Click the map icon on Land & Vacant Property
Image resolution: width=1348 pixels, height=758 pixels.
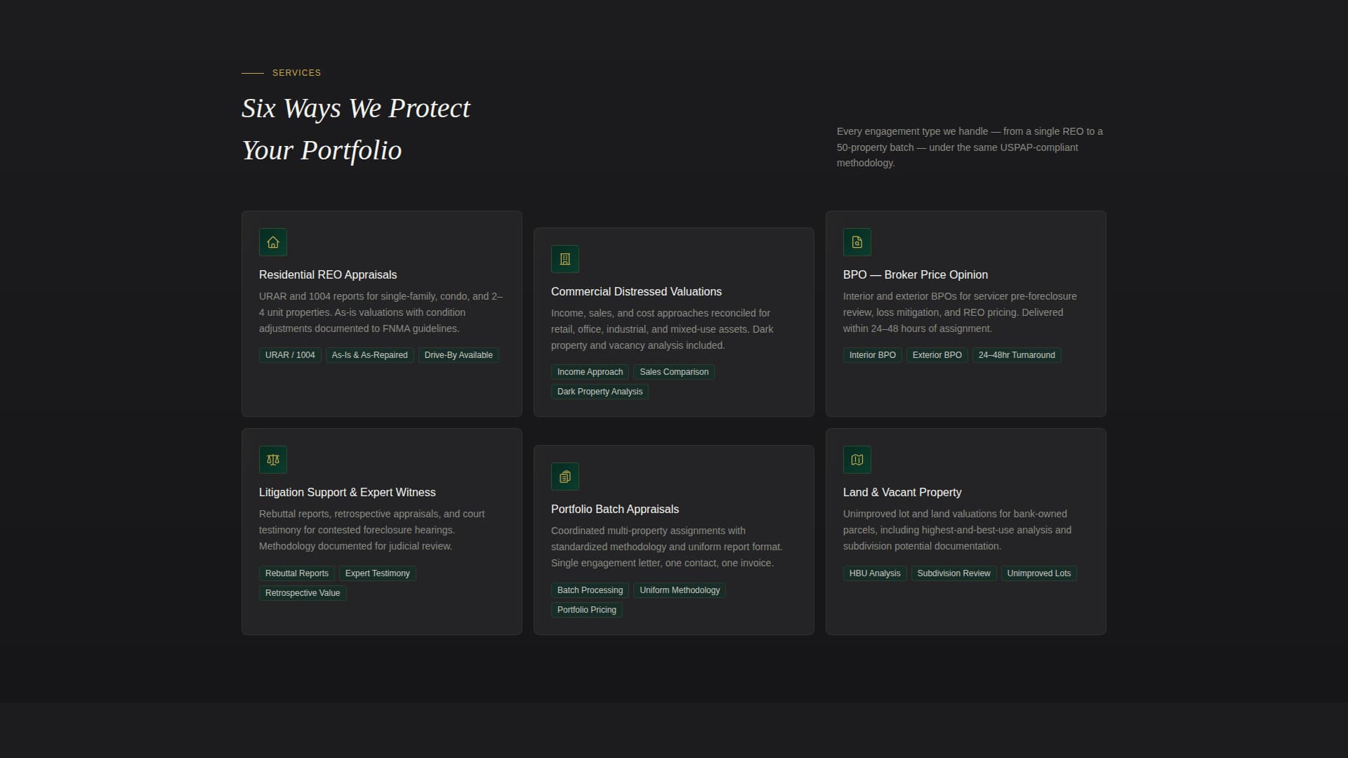(857, 460)
